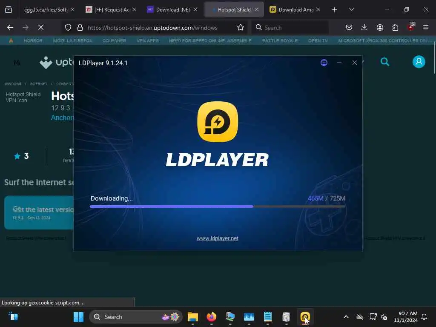Open the Uptodown user profile icon
The width and height of the screenshot is (436, 327).
pyautogui.click(x=419, y=62)
